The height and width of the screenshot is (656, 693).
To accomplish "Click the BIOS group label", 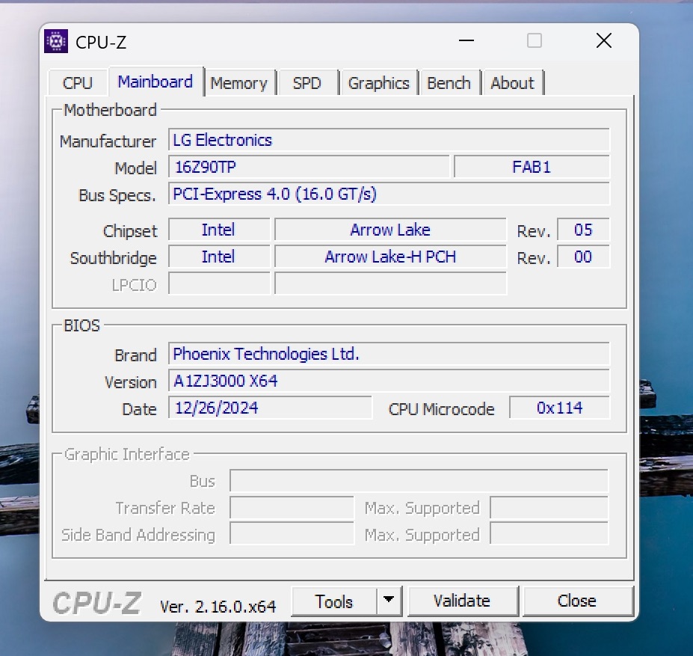I will click(81, 325).
